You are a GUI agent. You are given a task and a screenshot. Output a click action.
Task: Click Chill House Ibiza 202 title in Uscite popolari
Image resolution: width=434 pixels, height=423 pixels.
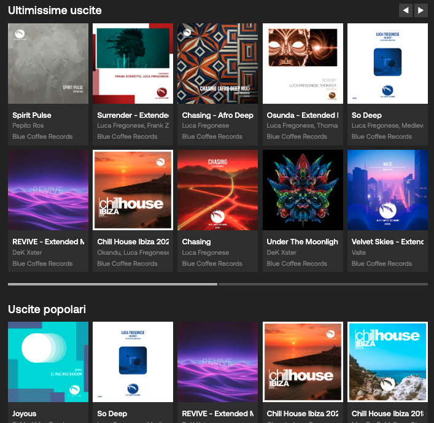[x=303, y=414]
